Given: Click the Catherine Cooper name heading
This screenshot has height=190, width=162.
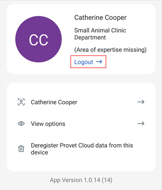Looking at the screenshot, I should click(100, 18).
